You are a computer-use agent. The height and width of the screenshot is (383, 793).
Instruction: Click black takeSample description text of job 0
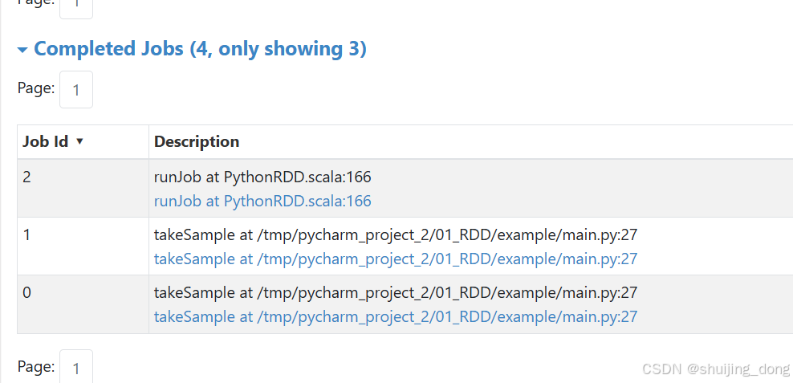tap(396, 292)
